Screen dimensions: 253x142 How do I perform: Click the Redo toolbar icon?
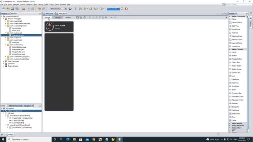coord(44,9)
